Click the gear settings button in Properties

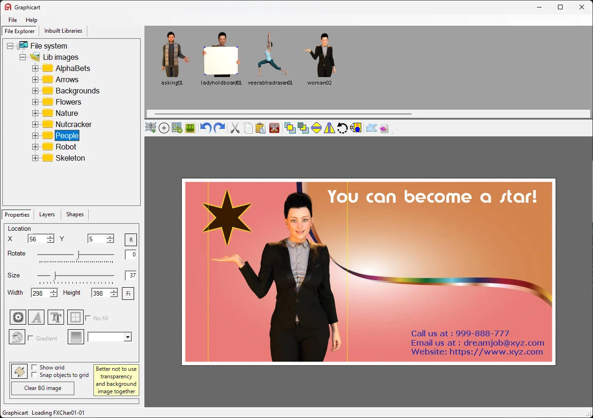pyautogui.click(x=18, y=318)
